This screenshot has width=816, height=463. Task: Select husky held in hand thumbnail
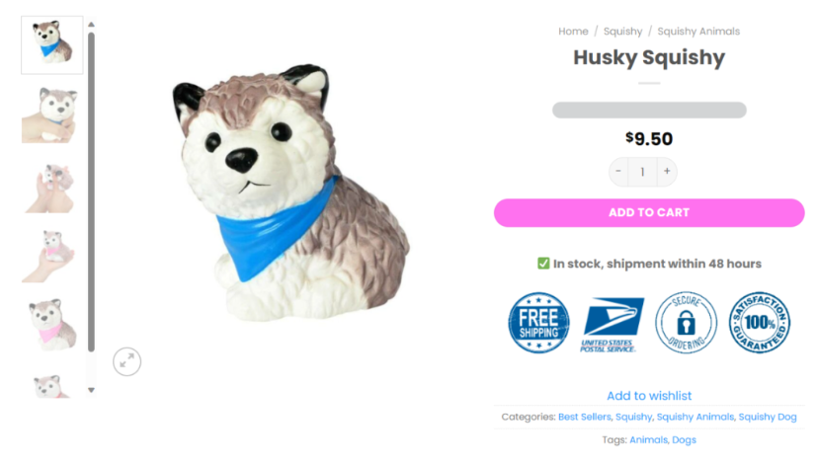[52, 115]
